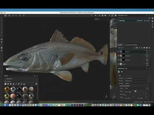
Task: Select All libraries in Assets panel
Action: (9, 79)
